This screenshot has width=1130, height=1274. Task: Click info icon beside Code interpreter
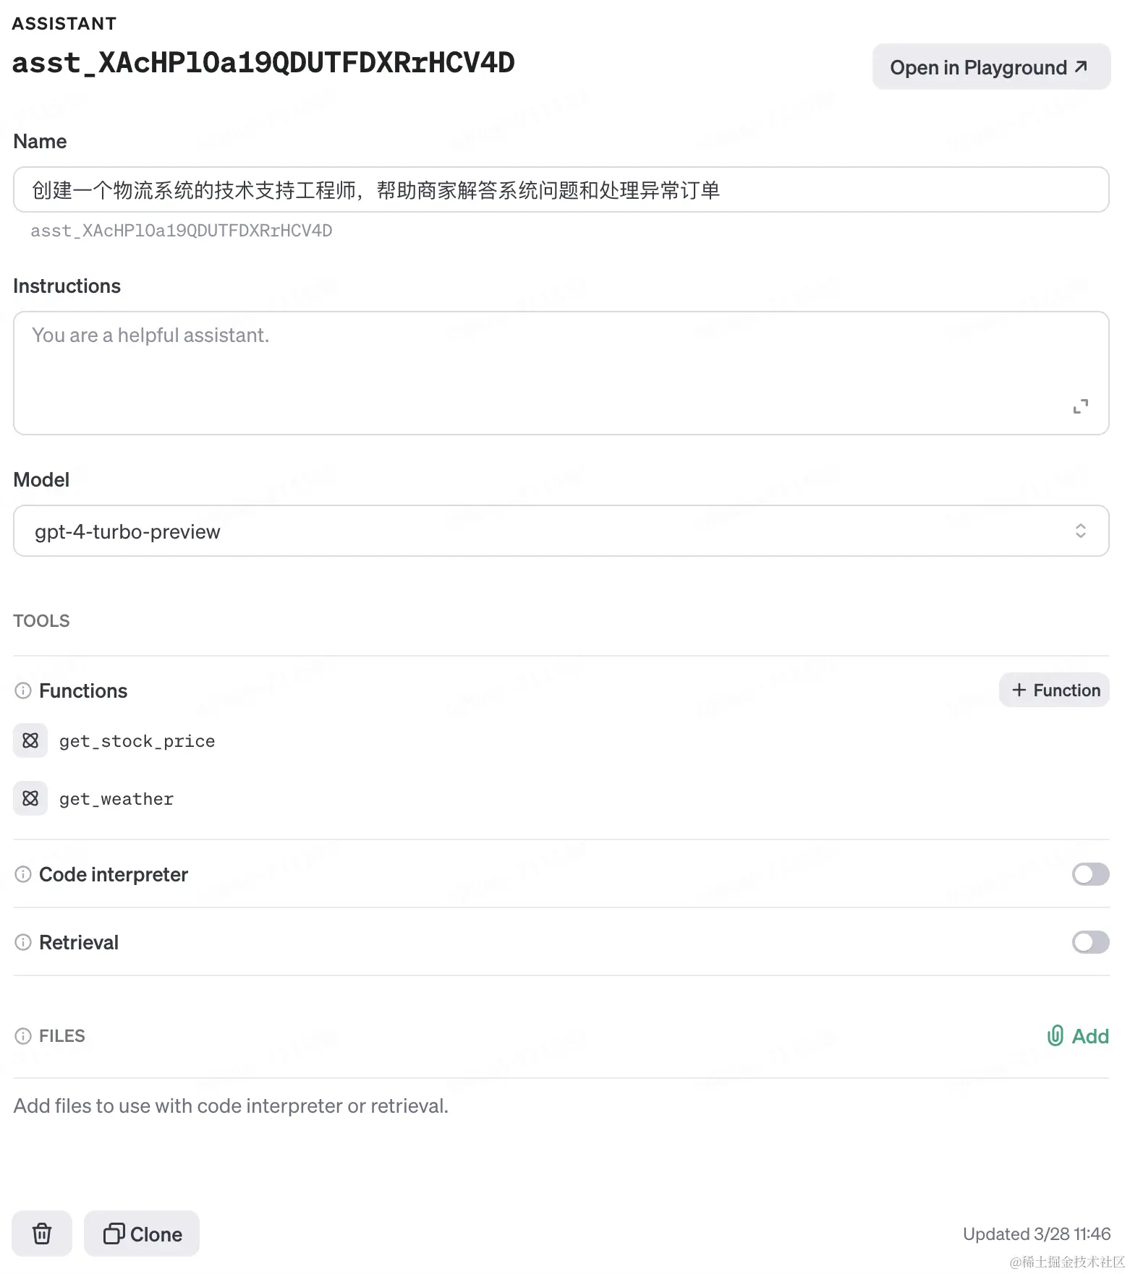coord(23,874)
